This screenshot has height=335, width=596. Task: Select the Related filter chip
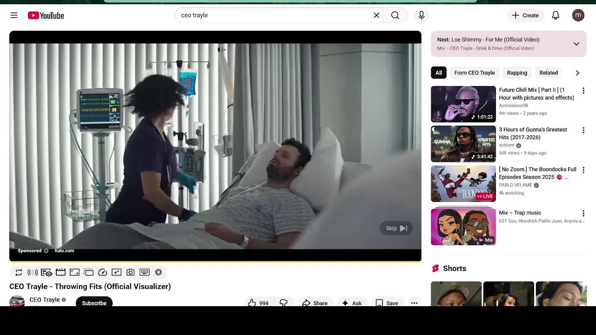pyautogui.click(x=549, y=73)
